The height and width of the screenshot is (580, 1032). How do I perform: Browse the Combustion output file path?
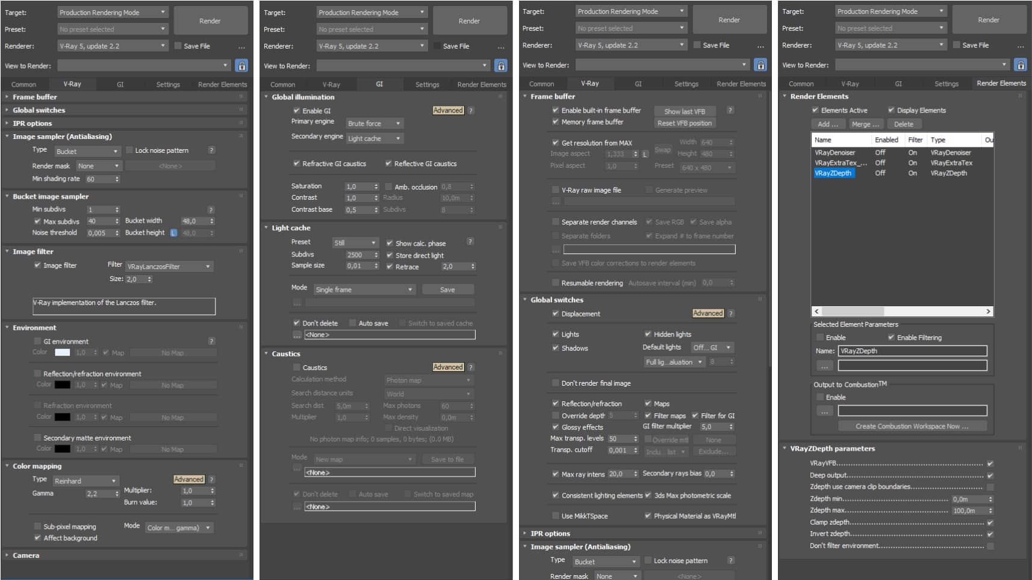point(824,410)
